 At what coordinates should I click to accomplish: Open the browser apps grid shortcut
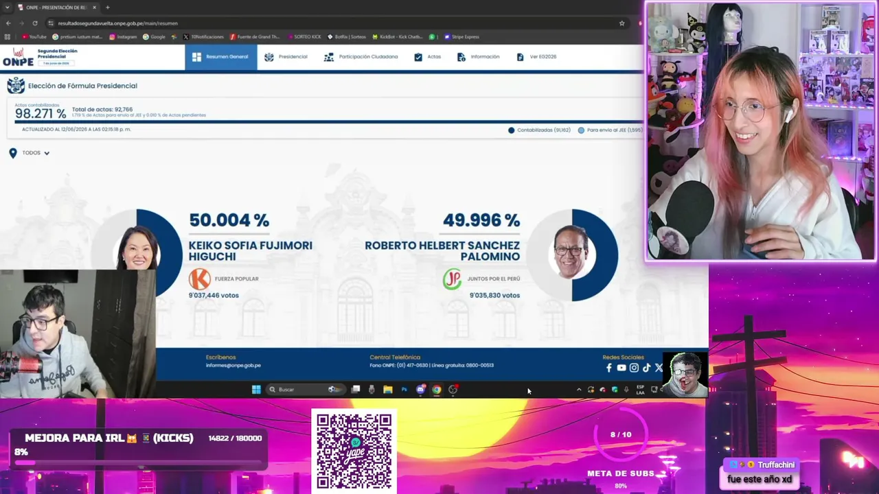click(x=8, y=37)
